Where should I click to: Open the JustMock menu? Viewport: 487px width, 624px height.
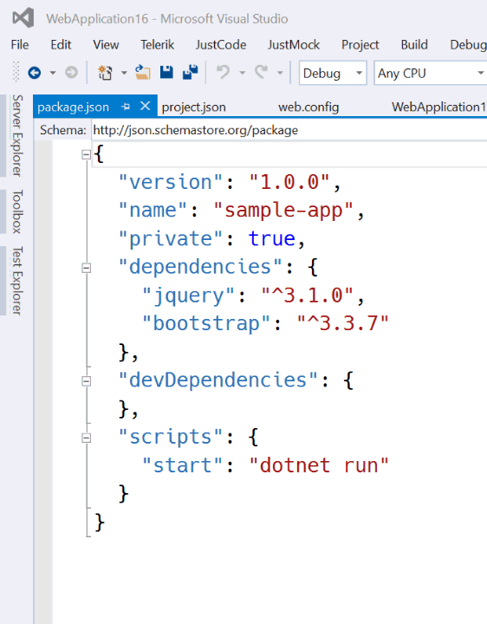click(x=293, y=44)
